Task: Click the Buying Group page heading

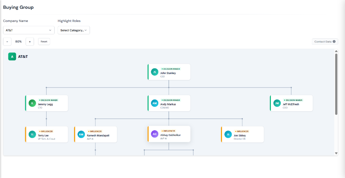Action: [x=18, y=7]
